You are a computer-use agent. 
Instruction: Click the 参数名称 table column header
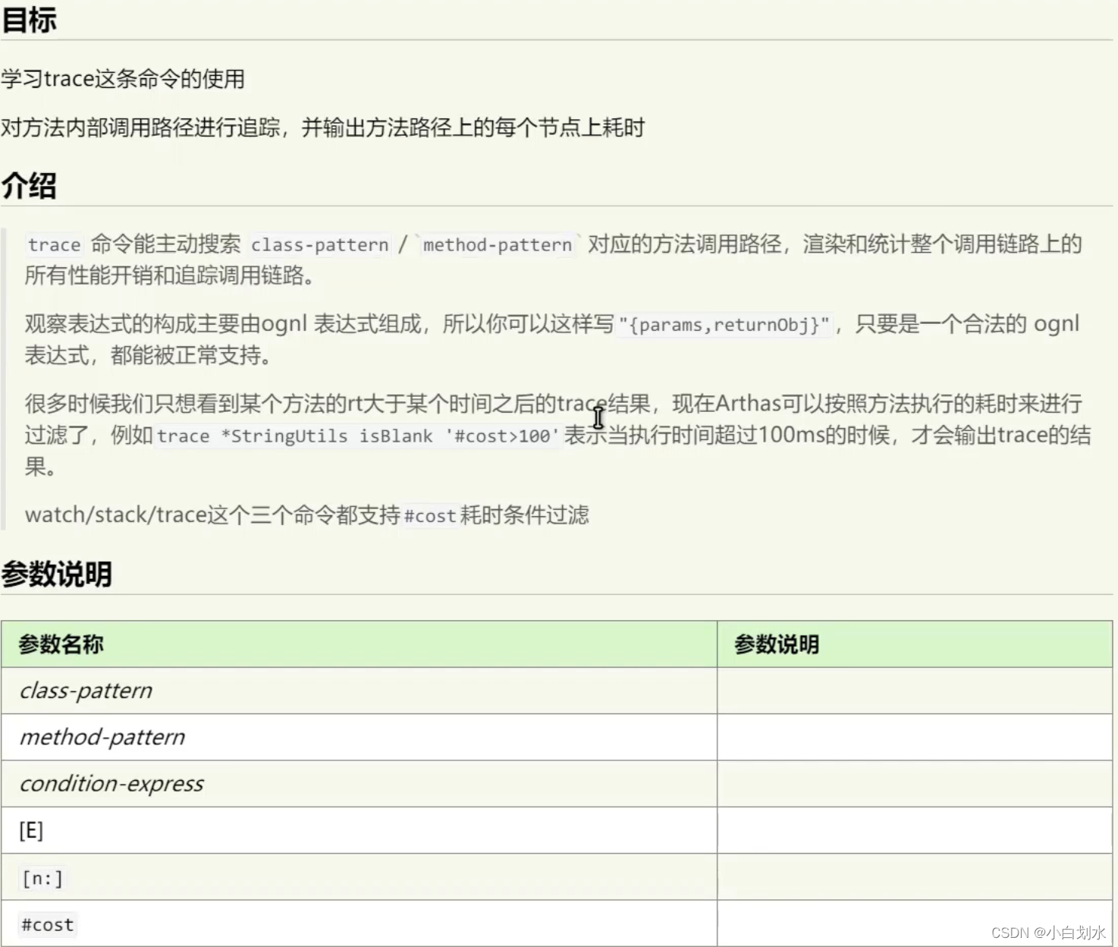(359, 644)
